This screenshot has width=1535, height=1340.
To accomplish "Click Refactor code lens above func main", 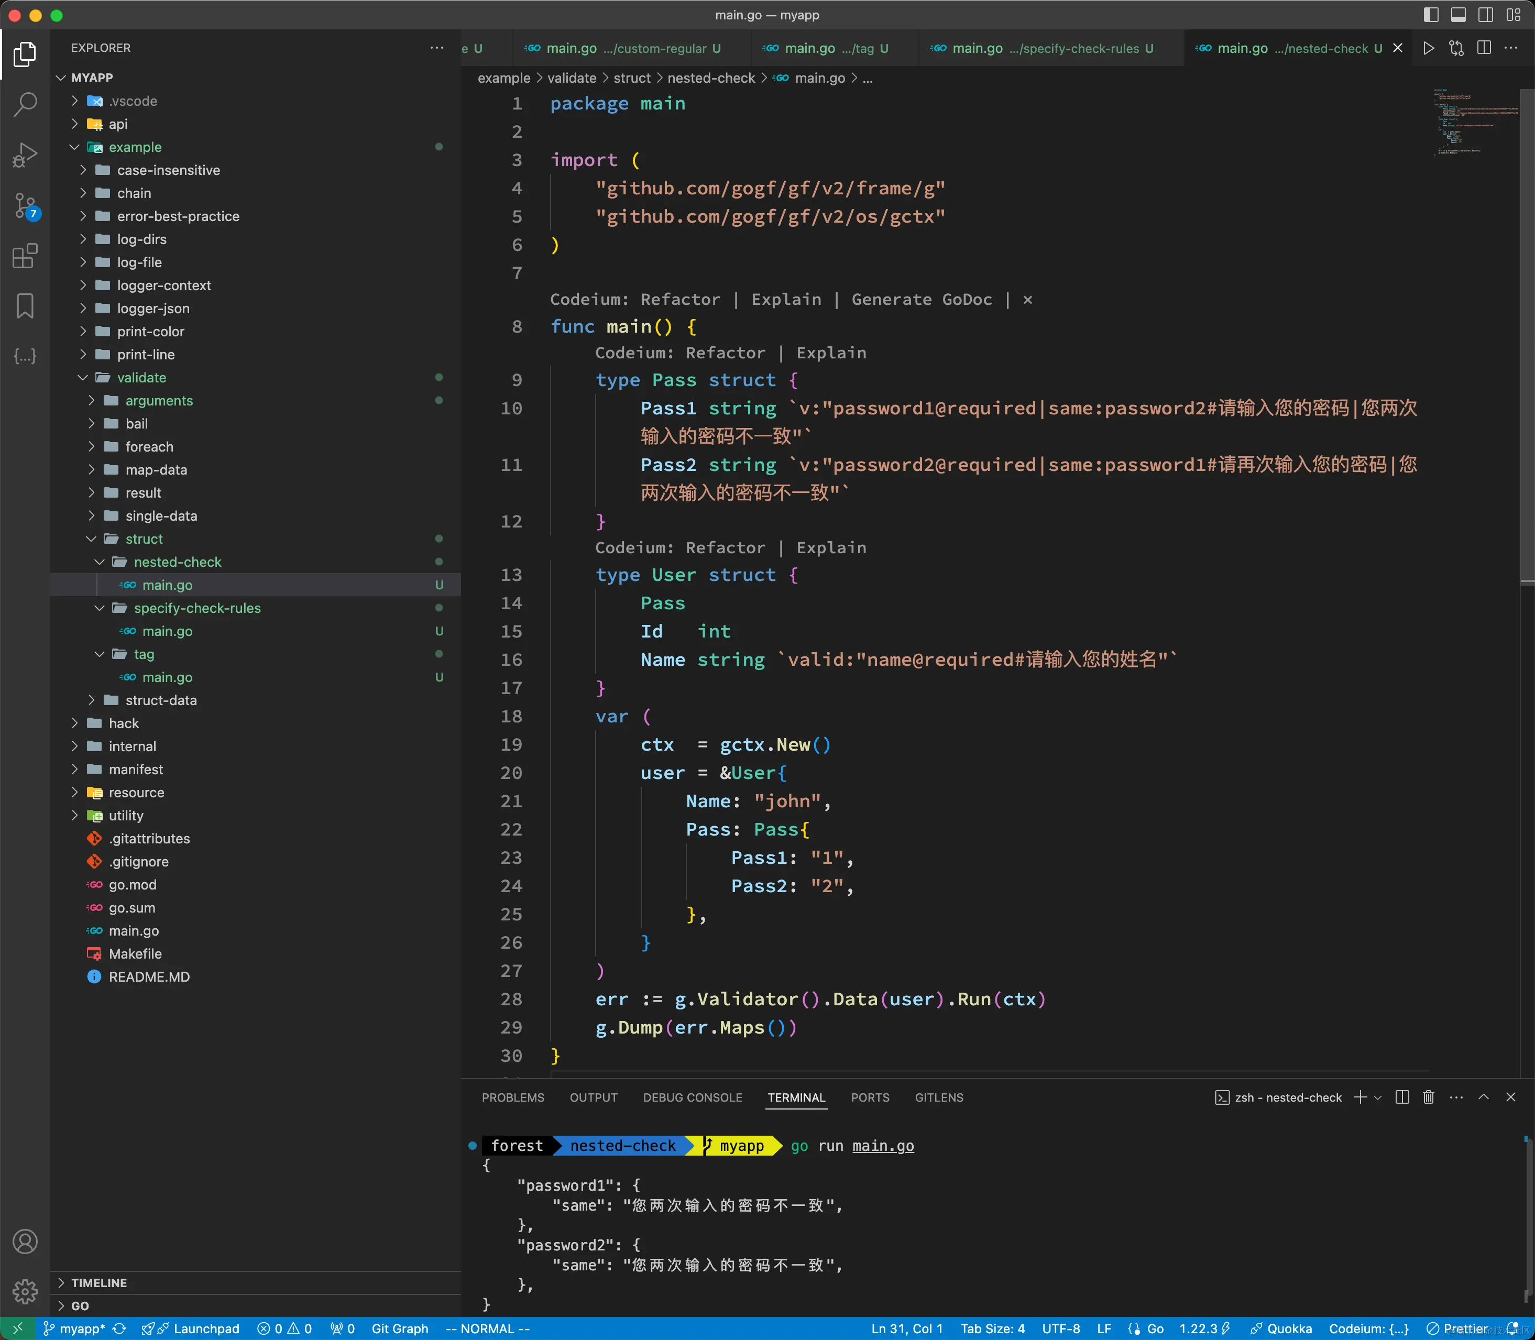I will [681, 299].
